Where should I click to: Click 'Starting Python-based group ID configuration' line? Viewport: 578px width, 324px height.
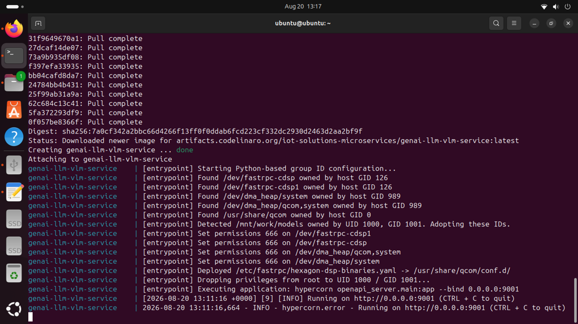212,168
